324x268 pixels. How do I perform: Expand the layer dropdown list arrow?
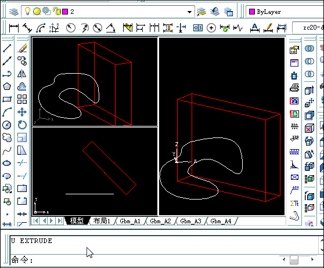coord(189,12)
